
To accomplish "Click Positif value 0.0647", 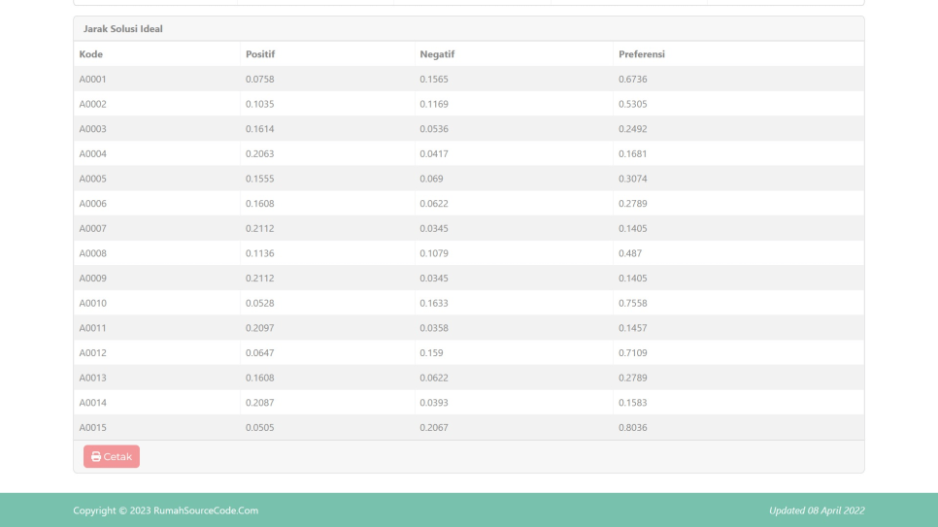I will [259, 353].
